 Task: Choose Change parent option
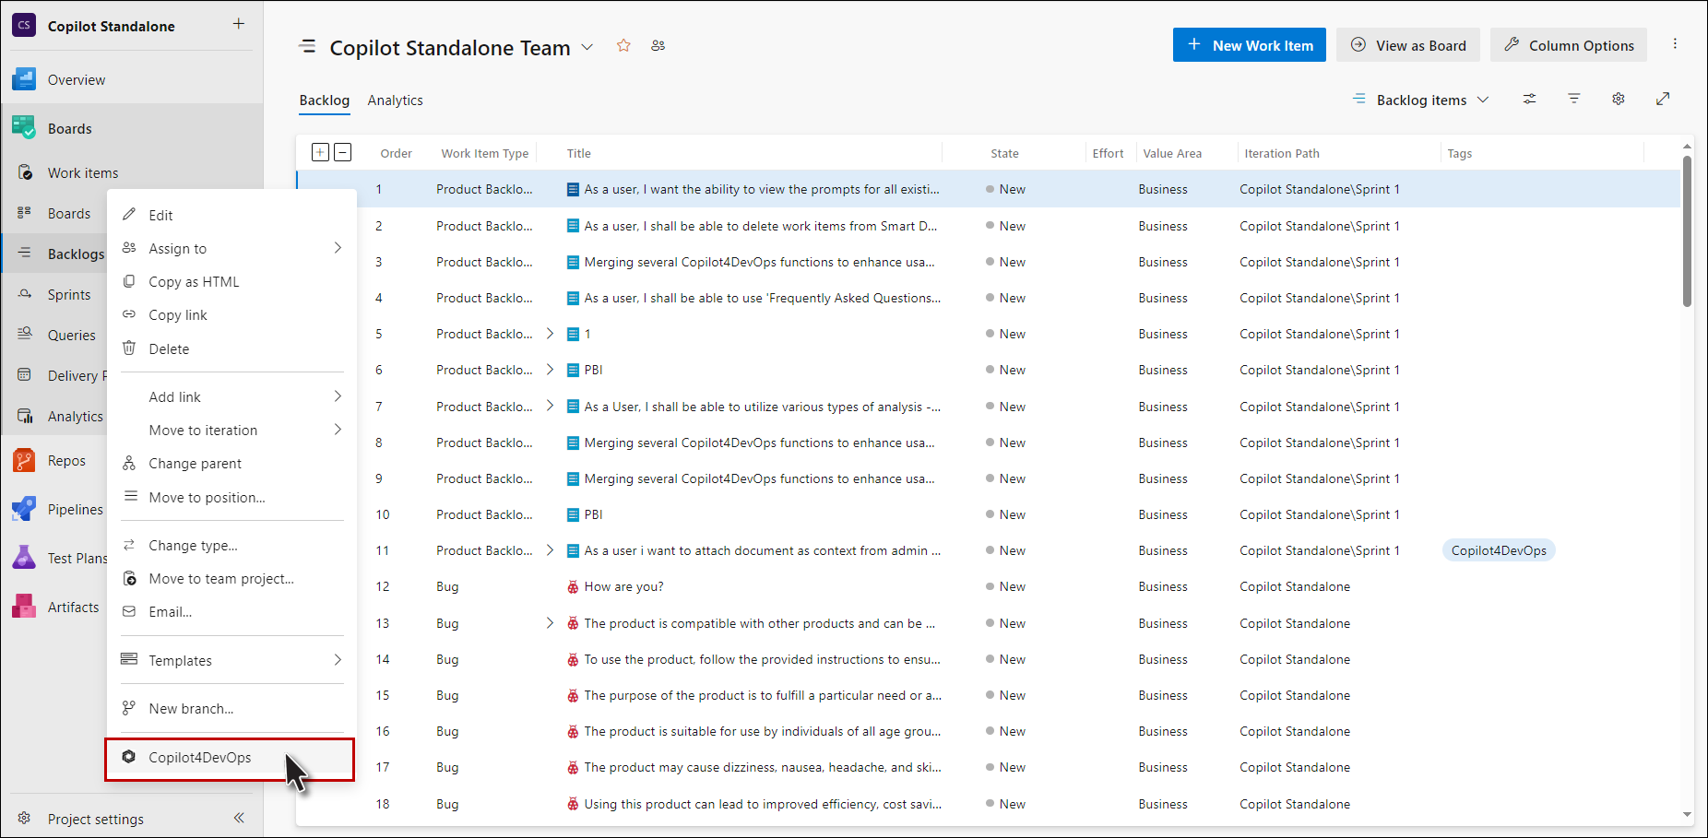coord(231,463)
